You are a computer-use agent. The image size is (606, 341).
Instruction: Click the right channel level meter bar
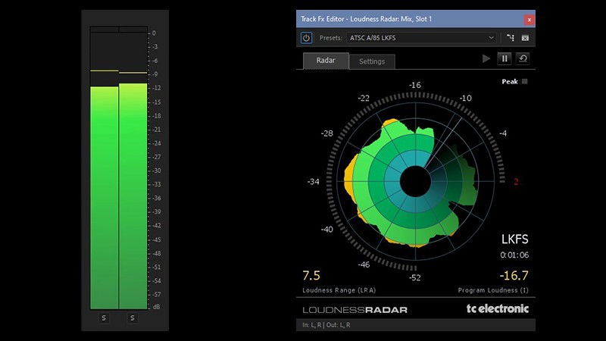(133, 196)
